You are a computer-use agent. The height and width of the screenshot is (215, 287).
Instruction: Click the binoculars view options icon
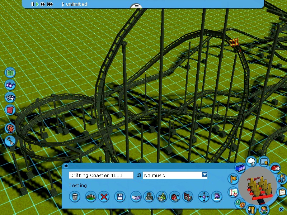click(x=10, y=85)
